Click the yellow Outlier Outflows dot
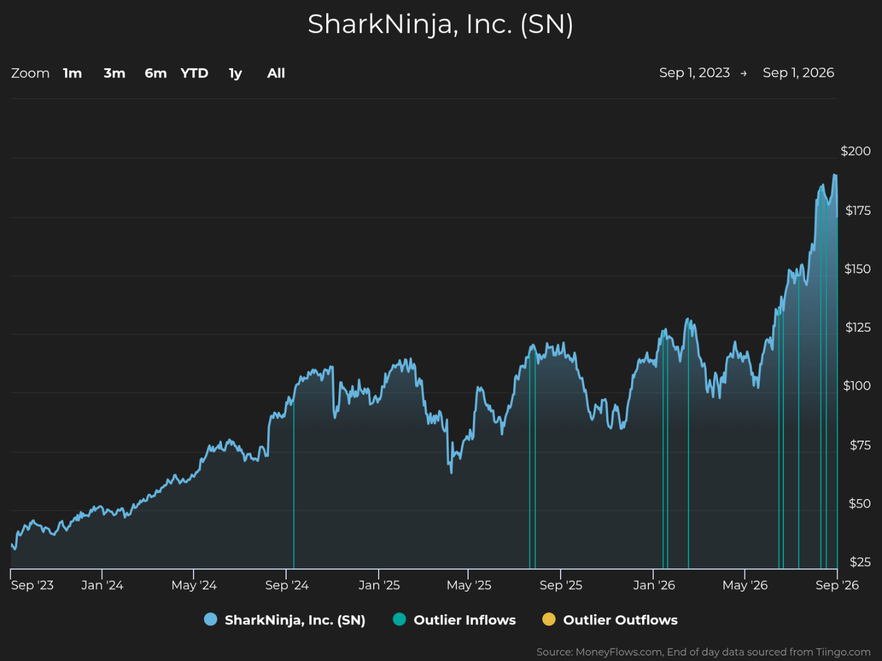882x661 pixels. pyautogui.click(x=549, y=620)
